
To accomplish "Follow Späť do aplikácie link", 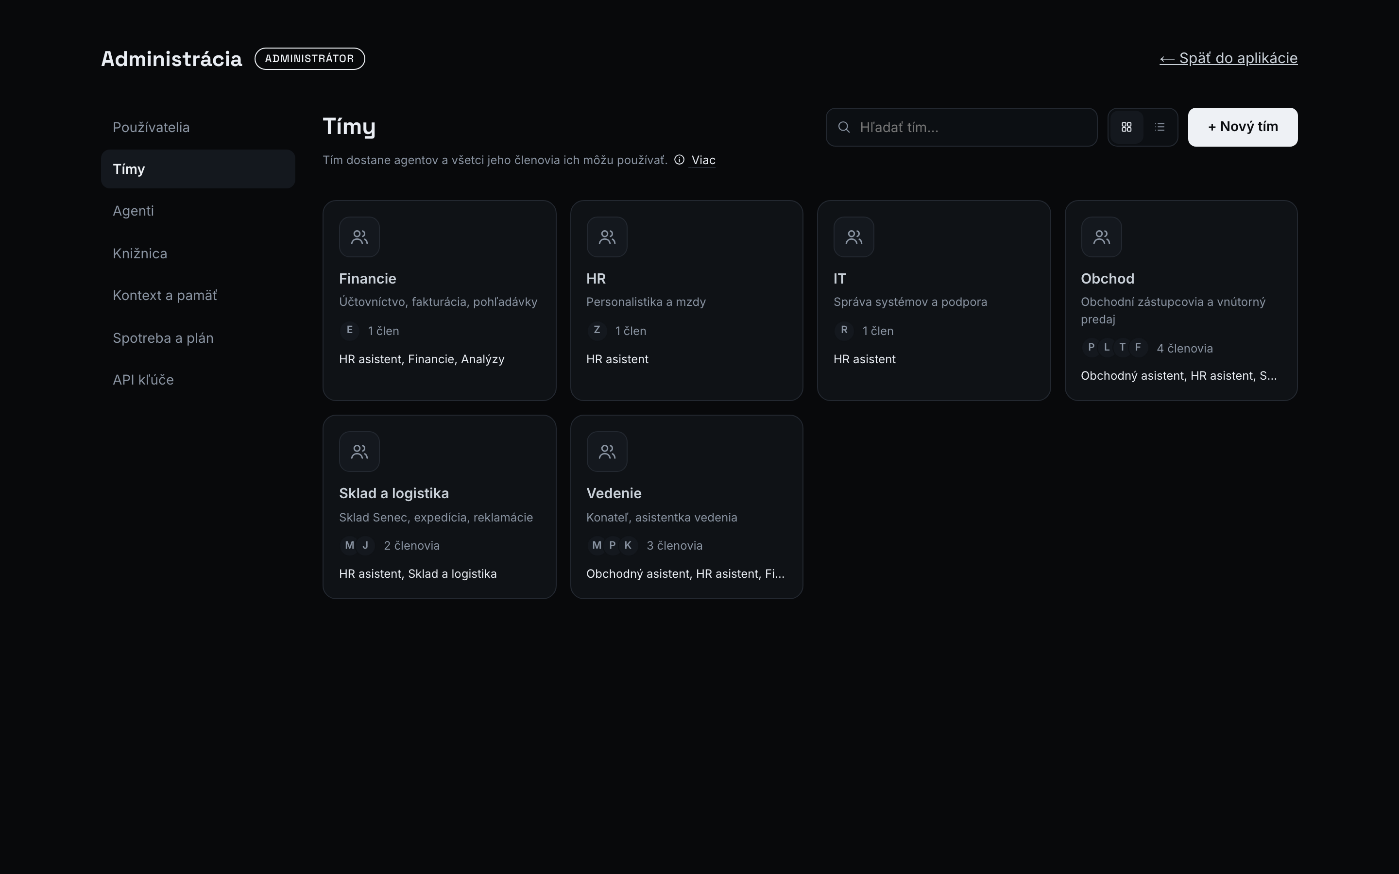I will (1228, 58).
